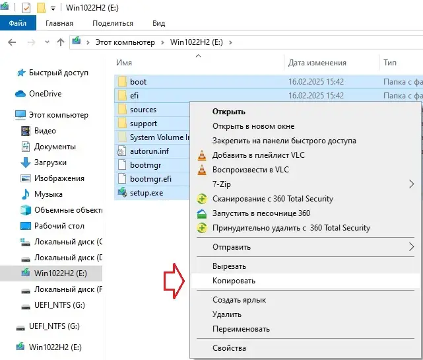Choose Создать ярлык in the context menu

(305, 300)
